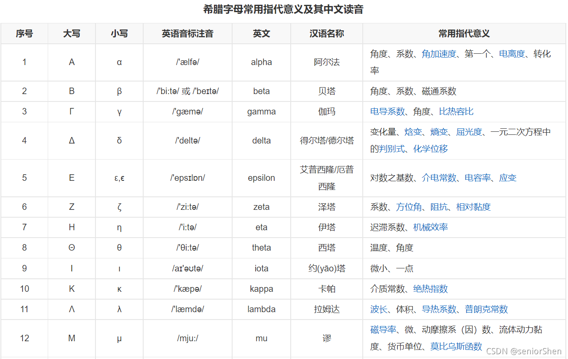This screenshot has height=359, width=568.
Task: Click the 英文 column header
Action: pos(262,33)
